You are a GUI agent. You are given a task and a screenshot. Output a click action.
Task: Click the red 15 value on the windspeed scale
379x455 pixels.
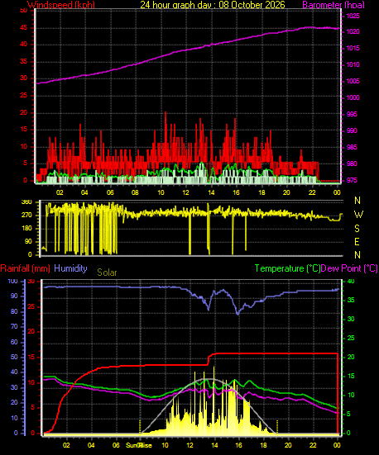pos(23,130)
